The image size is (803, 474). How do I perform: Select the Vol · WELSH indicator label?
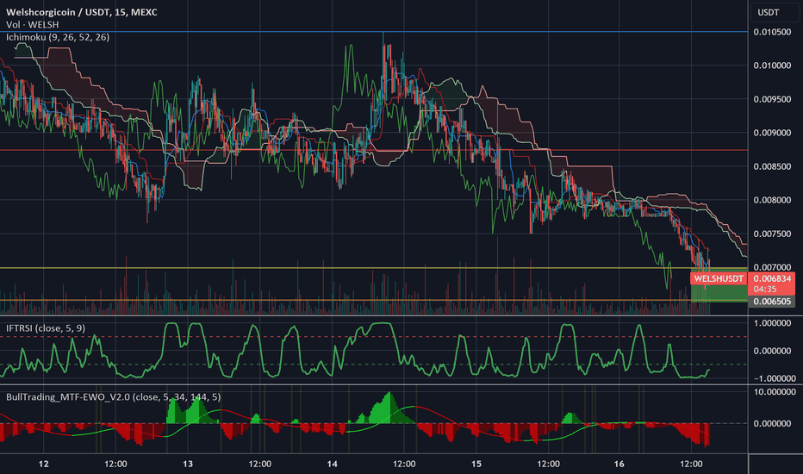(x=32, y=25)
